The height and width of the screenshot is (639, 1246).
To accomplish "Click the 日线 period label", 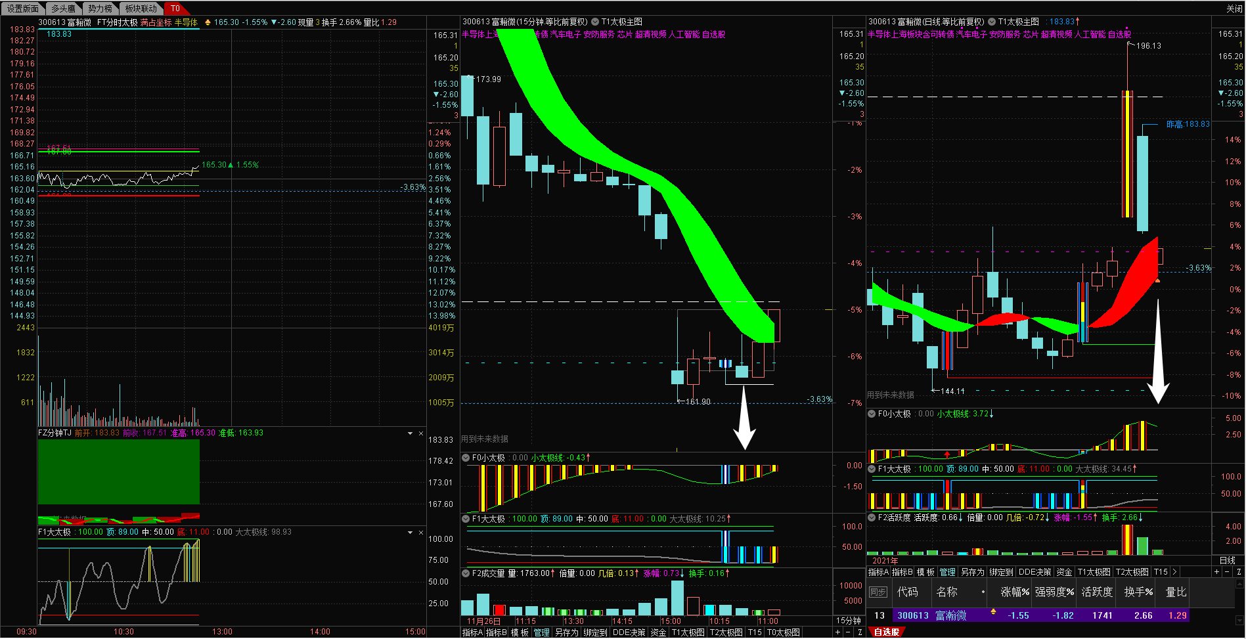I will point(1228,560).
